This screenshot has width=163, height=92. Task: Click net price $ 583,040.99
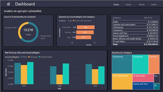click(152, 30)
